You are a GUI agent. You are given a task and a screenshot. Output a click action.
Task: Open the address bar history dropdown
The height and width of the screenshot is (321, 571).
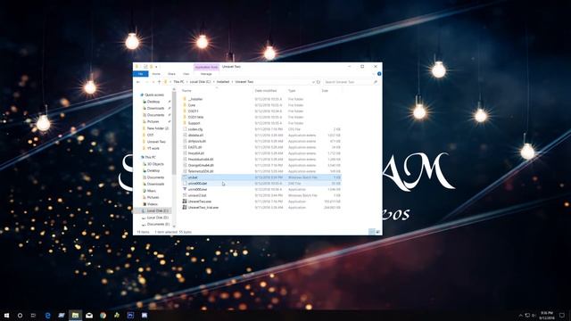coord(313,82)
